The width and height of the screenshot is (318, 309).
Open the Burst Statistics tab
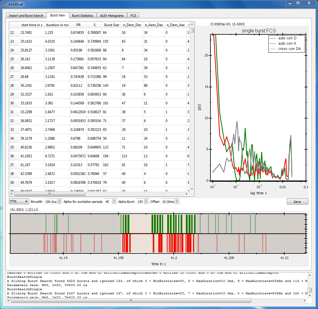[82, 16]
